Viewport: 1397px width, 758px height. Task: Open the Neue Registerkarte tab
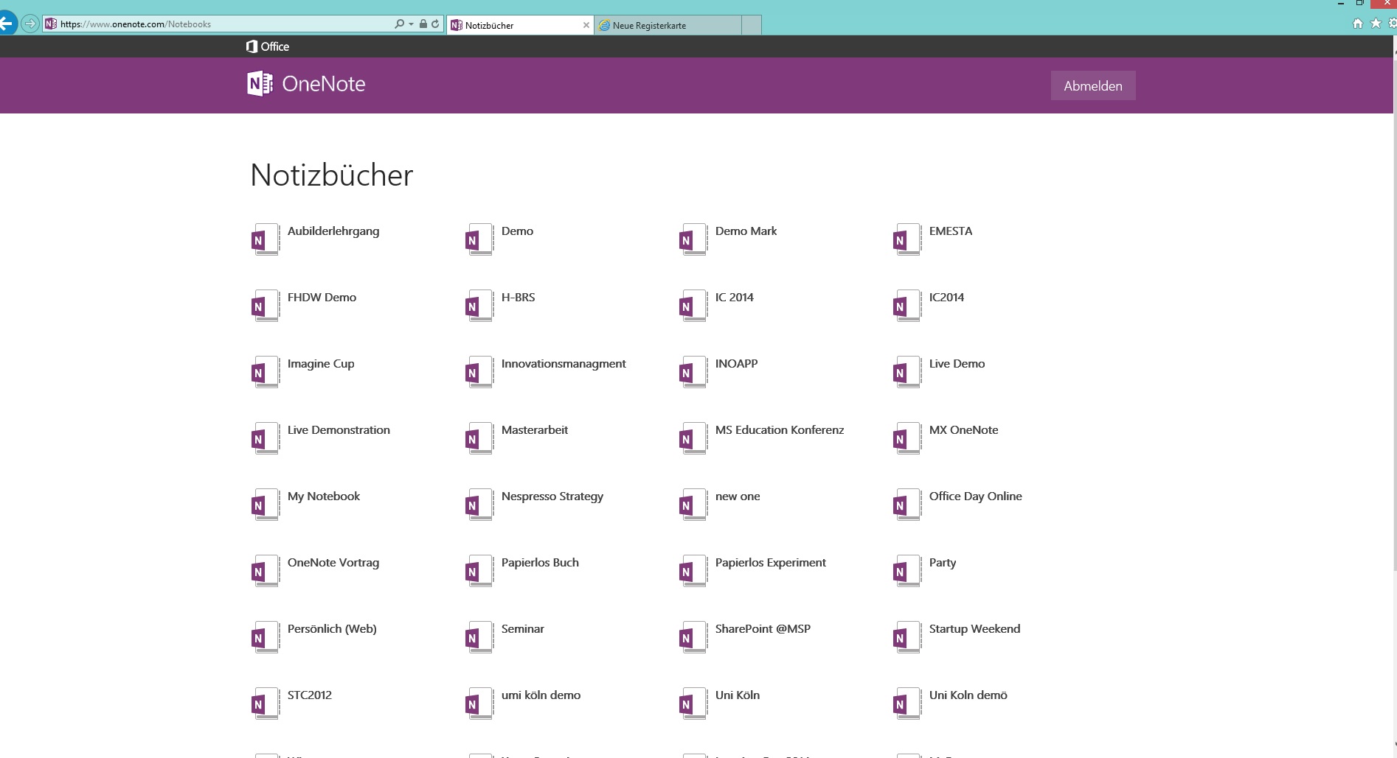point(662,24)
